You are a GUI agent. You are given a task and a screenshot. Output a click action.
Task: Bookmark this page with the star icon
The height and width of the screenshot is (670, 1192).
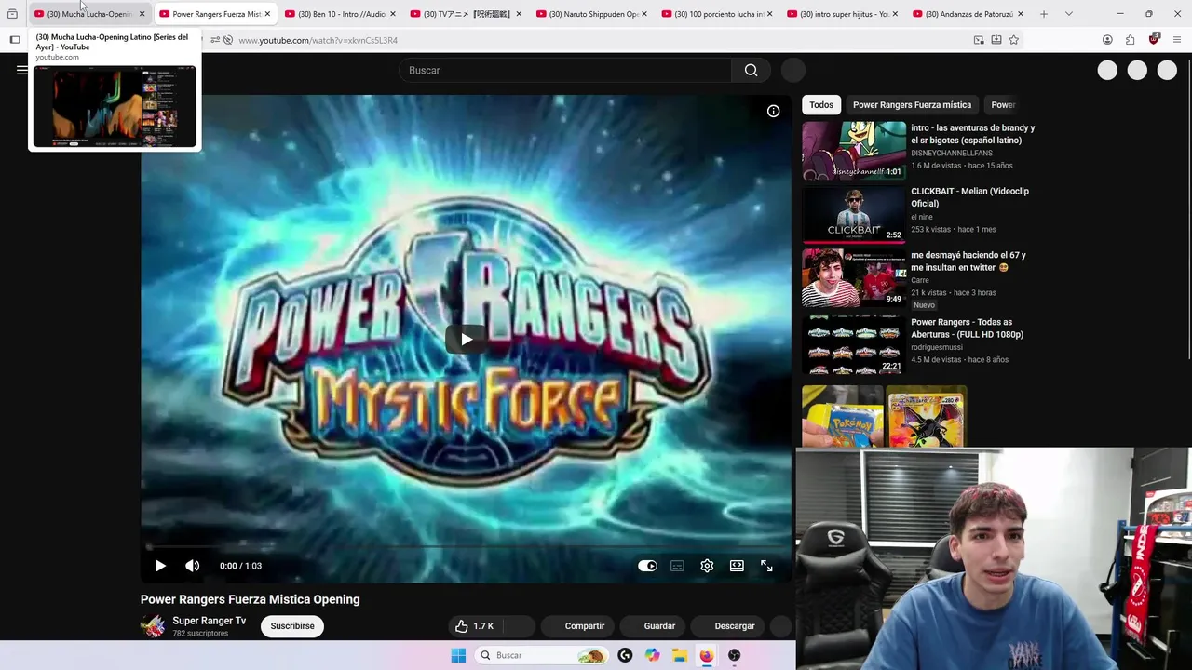[1013, 40]
